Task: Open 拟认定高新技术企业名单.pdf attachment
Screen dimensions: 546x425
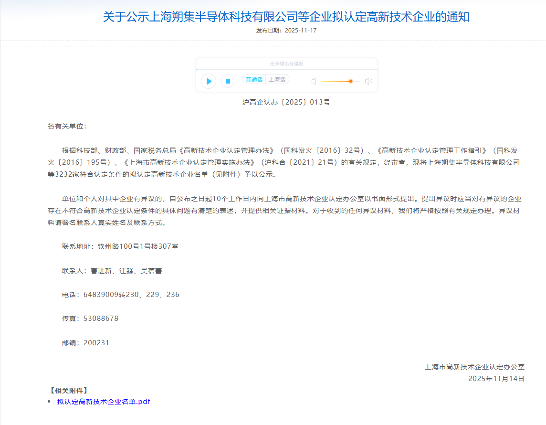Action: [103, 402]
